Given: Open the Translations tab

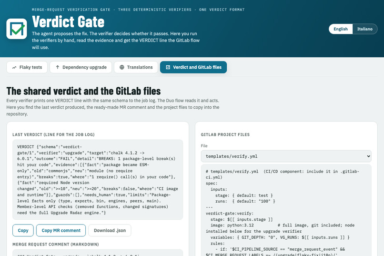Looking at the screenshot, I should click(x=136, y=67).
